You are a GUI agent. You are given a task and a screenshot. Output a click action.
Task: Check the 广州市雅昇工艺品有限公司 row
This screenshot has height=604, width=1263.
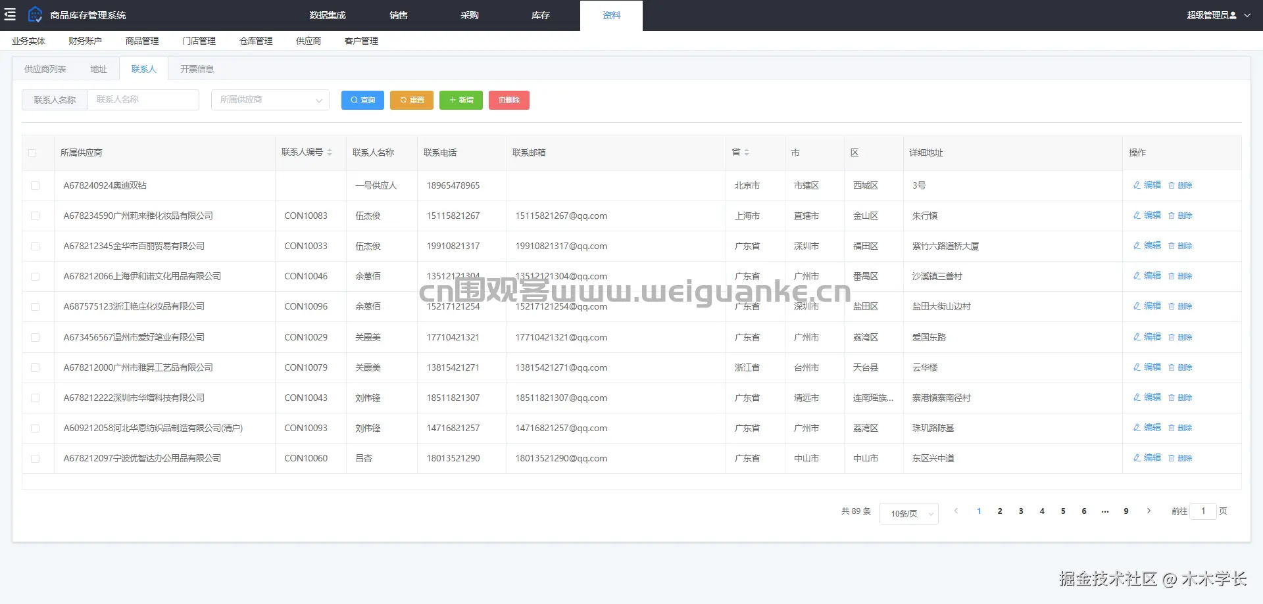click(36, 368)
